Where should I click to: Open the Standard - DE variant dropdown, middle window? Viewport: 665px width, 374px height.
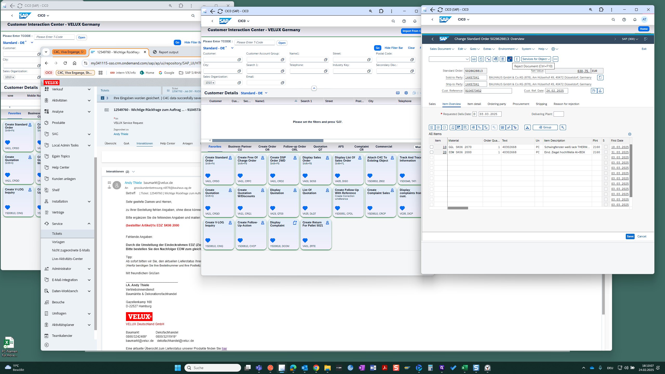232,48
